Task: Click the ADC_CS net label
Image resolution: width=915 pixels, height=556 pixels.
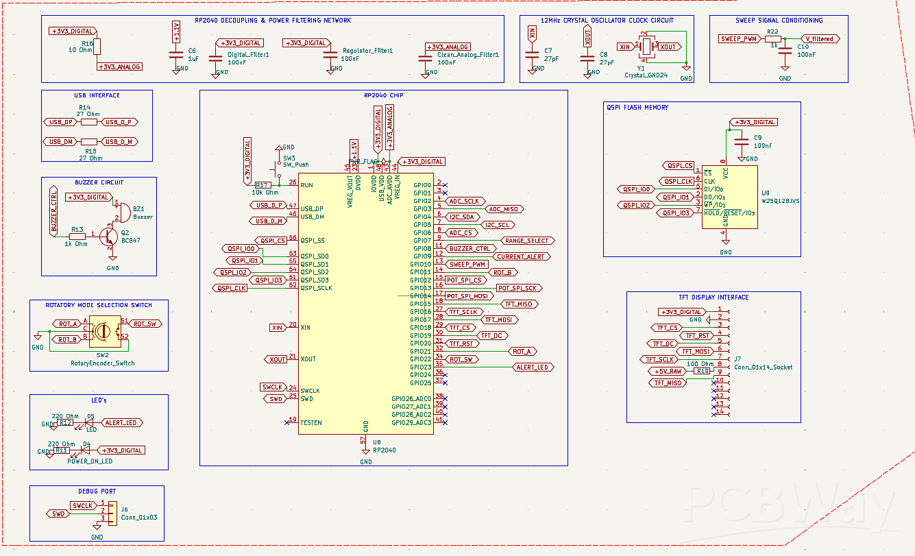Action: [463, 233]
